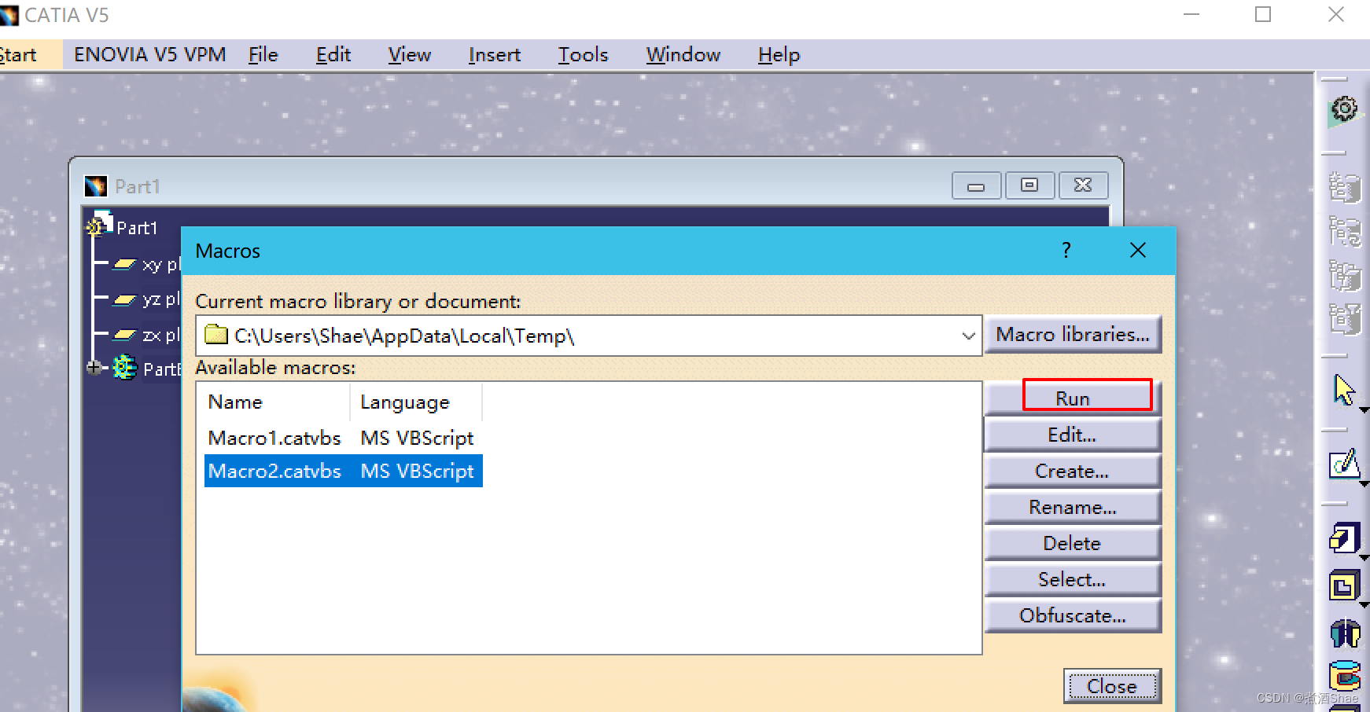1370x712 pixels.
Task: Click the Select... button
Action: tap(1073, 579)
